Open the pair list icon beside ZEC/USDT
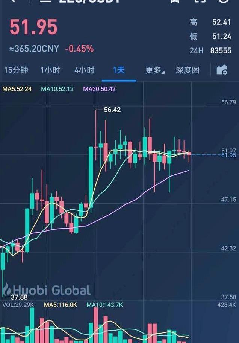Viewport: 239px width, 343px height. [45, 1]
